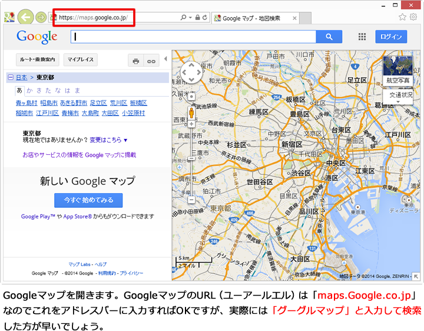Click the Google logo

[x=37, y=37]
